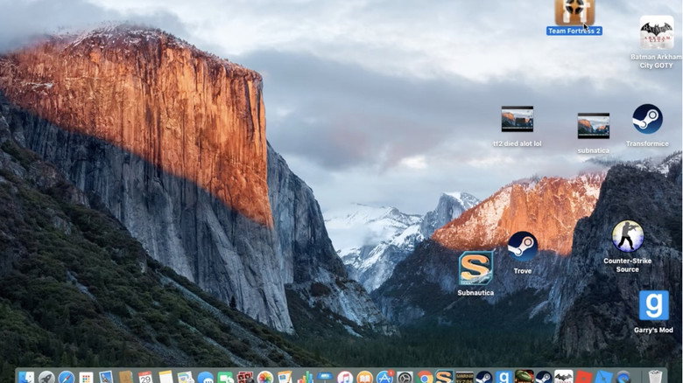Screen dimensions: 683x383
Task: Launch Google Chrome from the Dock
Action: coord(425,378)
